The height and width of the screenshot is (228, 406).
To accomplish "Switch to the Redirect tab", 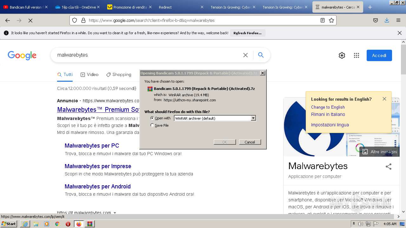I will point(181,7).
